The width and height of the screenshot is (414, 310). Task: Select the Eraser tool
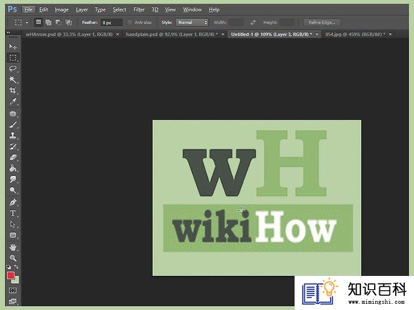13,157
